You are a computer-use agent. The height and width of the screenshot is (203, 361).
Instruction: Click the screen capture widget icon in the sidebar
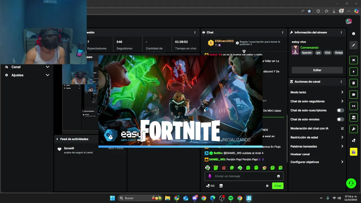point(353,60)
